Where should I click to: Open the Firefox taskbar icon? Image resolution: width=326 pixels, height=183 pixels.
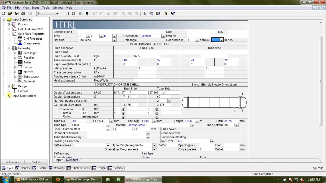pyautogui.click(x=58, y=179)
